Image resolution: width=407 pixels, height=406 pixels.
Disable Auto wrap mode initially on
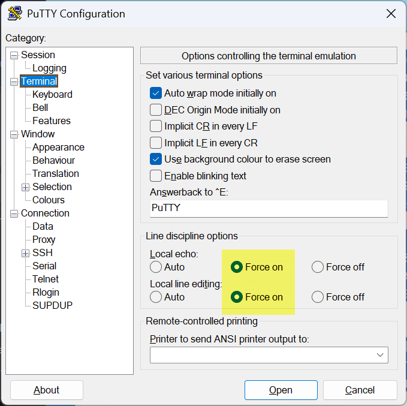[x=156, y=94]
